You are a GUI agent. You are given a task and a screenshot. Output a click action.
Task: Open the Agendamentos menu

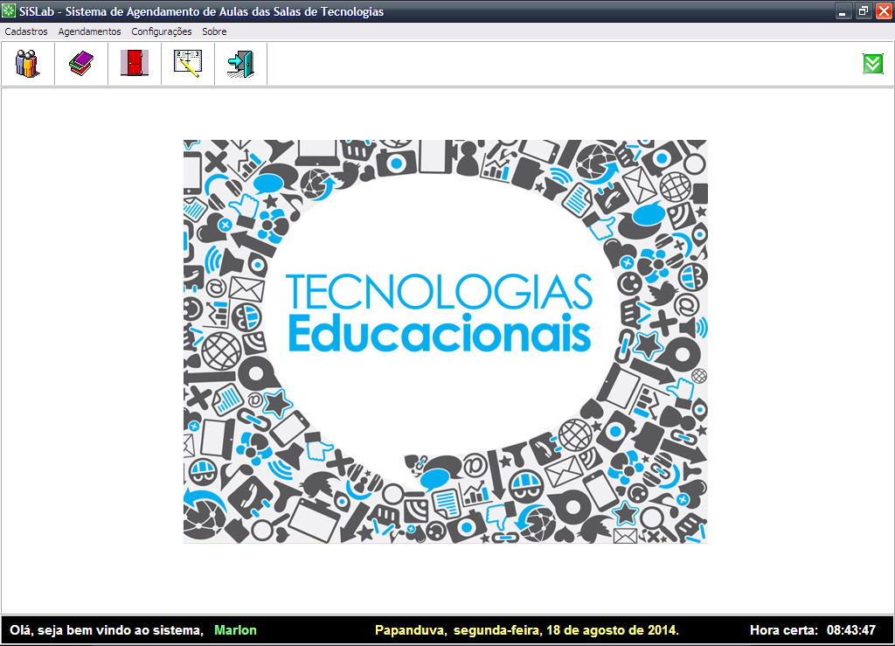(x=88, y=31)
